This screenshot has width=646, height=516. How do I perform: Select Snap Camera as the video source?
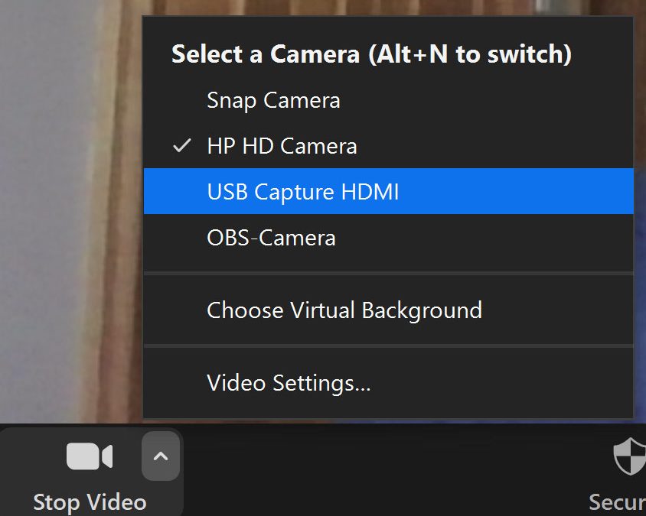pos(273,100)
